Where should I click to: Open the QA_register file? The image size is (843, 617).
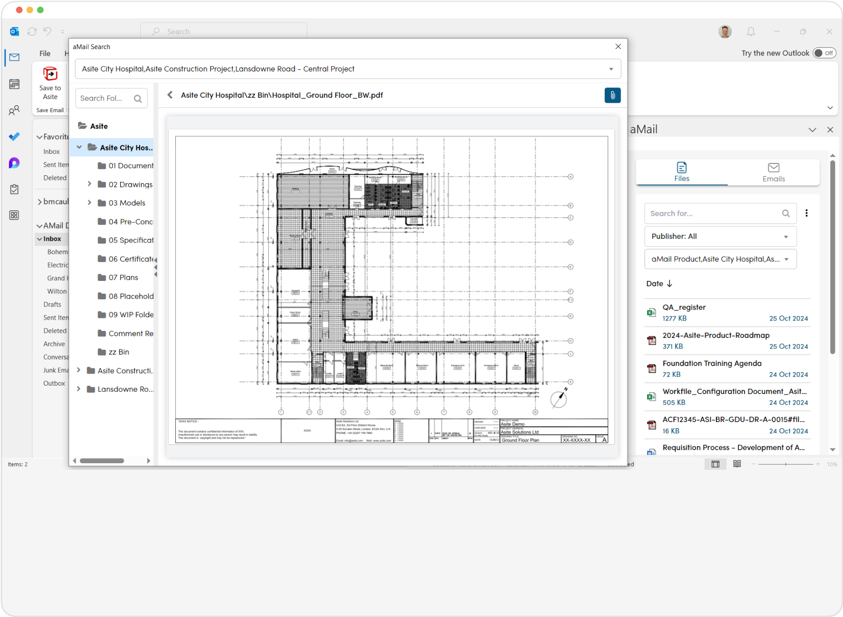point(684,307)
